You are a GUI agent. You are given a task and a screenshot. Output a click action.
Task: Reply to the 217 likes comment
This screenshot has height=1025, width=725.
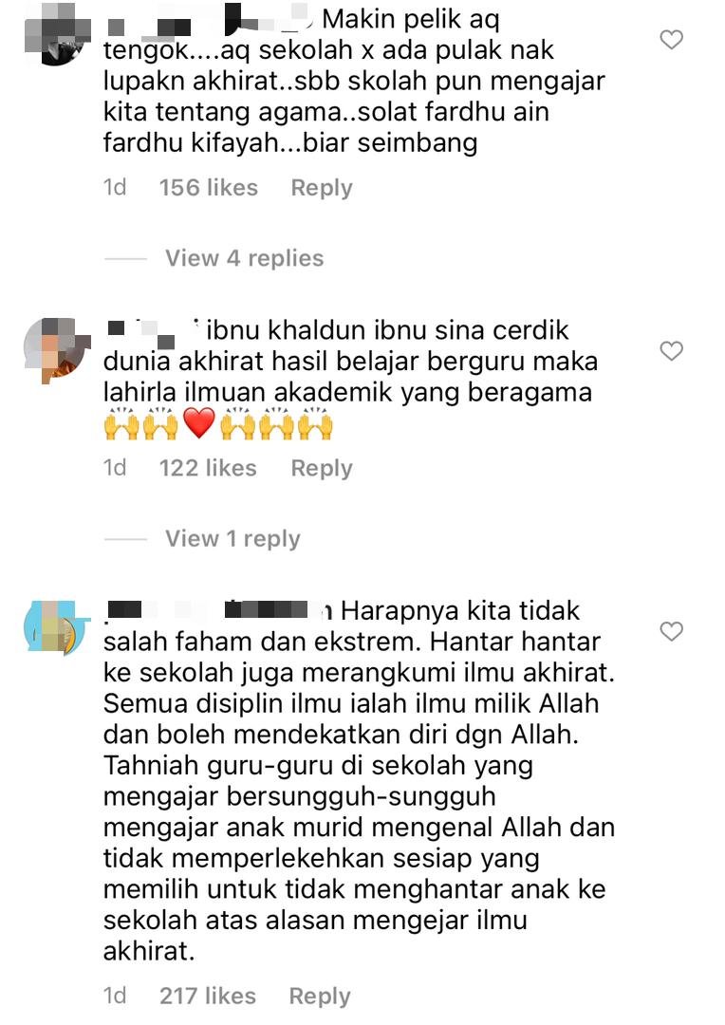tap(320, 997)
